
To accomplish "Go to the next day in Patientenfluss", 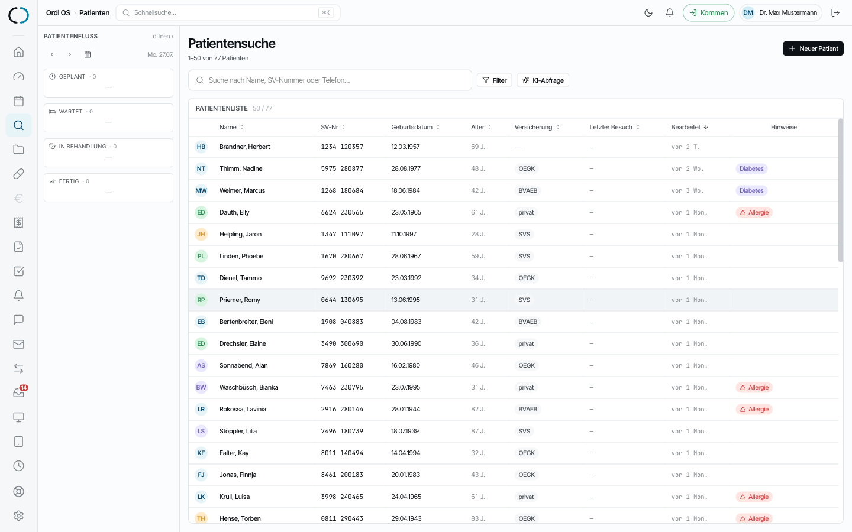I will click(70, 54).
